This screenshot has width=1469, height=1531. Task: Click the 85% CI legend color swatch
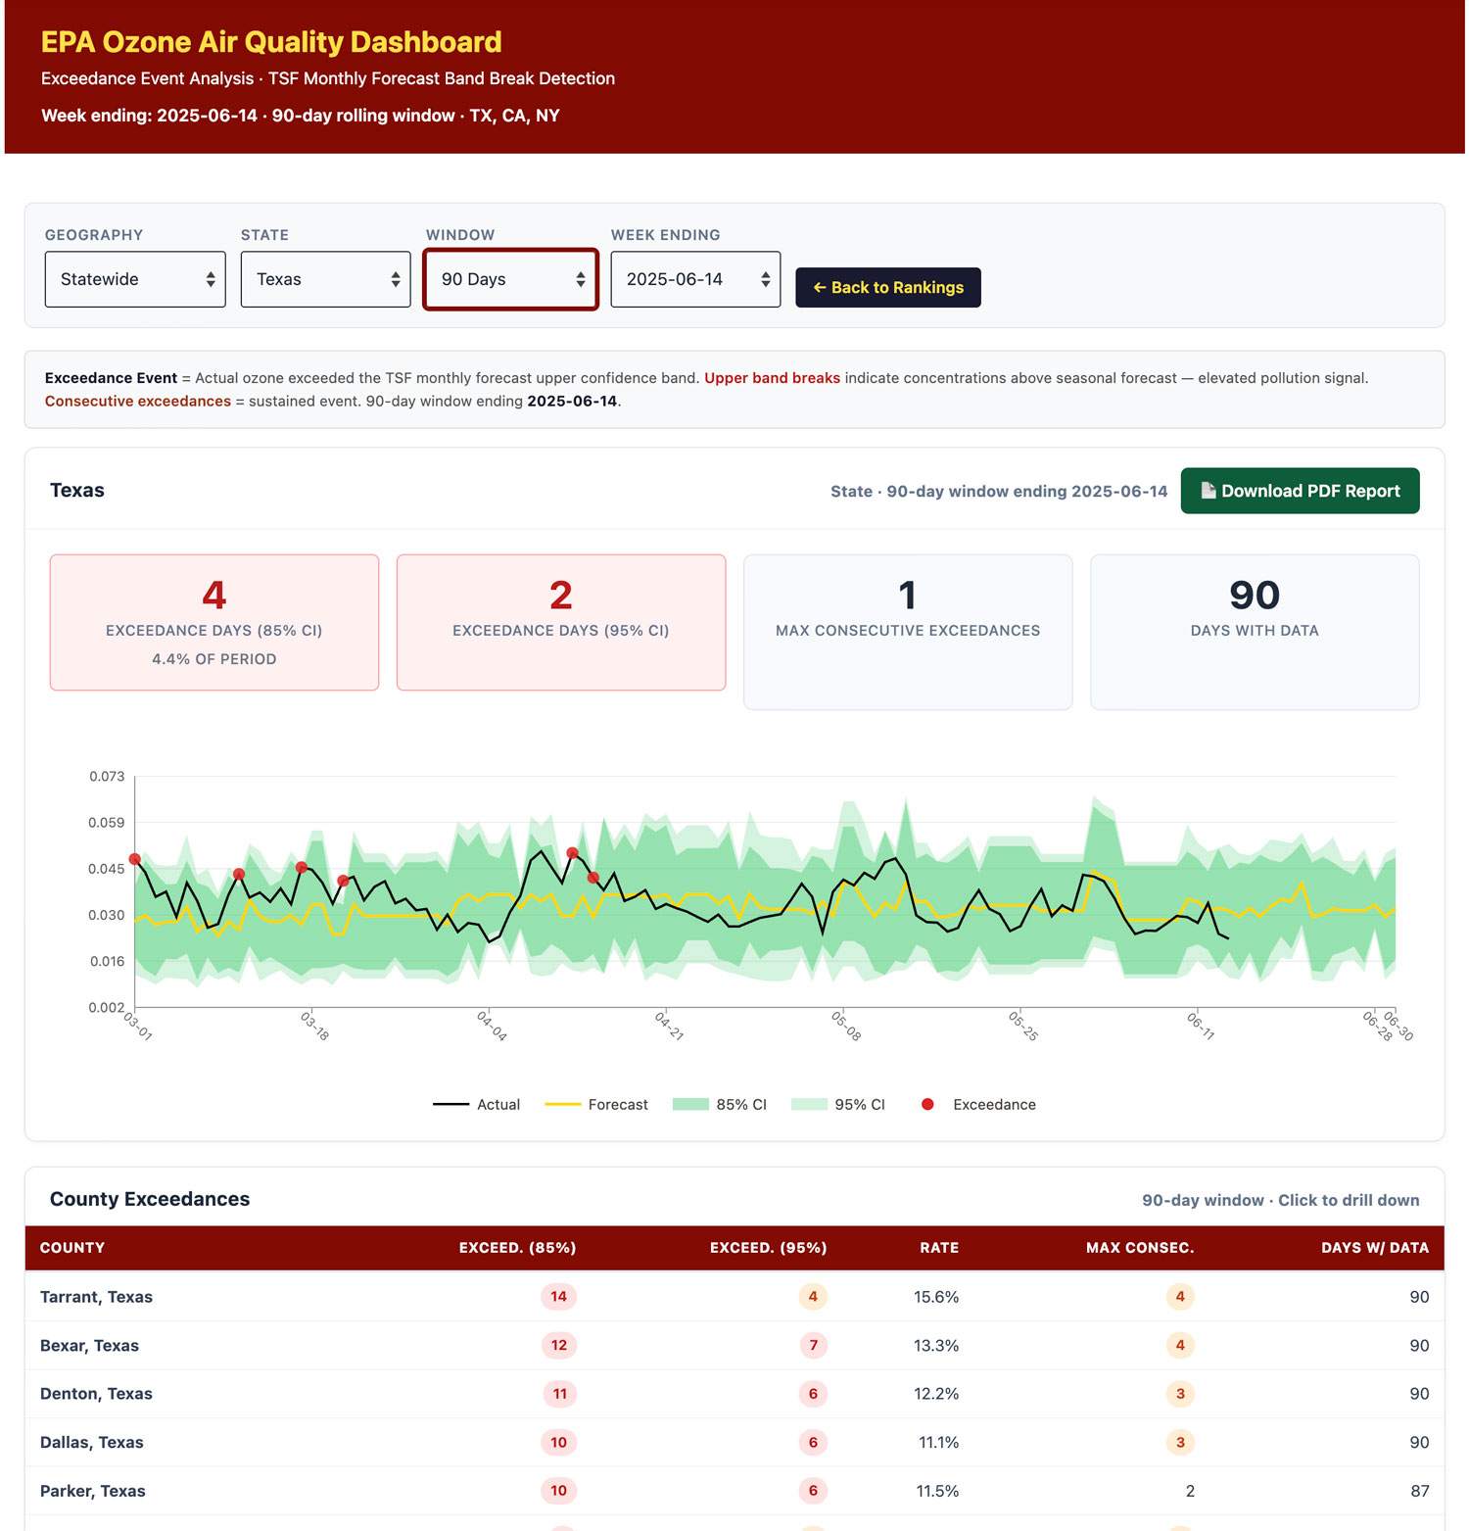[690, 1104]
